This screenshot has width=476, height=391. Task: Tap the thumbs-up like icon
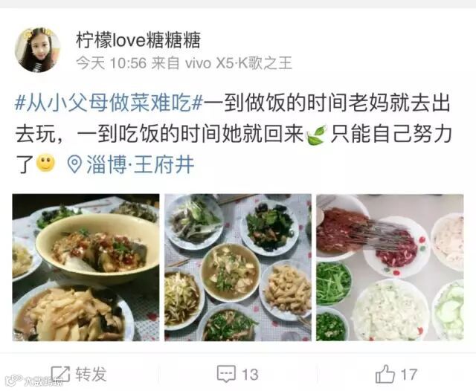385,374
